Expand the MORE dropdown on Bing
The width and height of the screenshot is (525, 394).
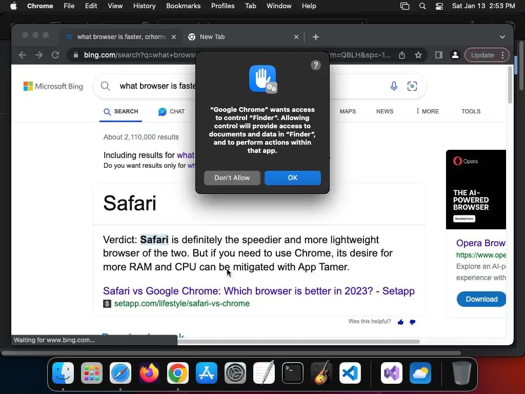(427, 111)
